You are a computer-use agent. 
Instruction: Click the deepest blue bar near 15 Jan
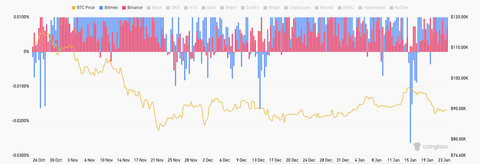pyautogui.click(x=410, y=104)
